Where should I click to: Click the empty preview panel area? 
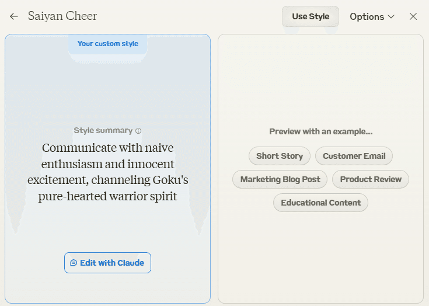pyautogui.click(x=320, y=82)
